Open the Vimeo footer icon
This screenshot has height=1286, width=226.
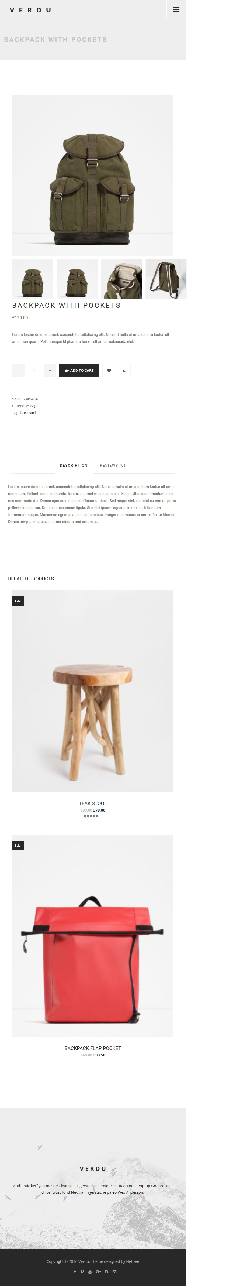point(82,1271)
